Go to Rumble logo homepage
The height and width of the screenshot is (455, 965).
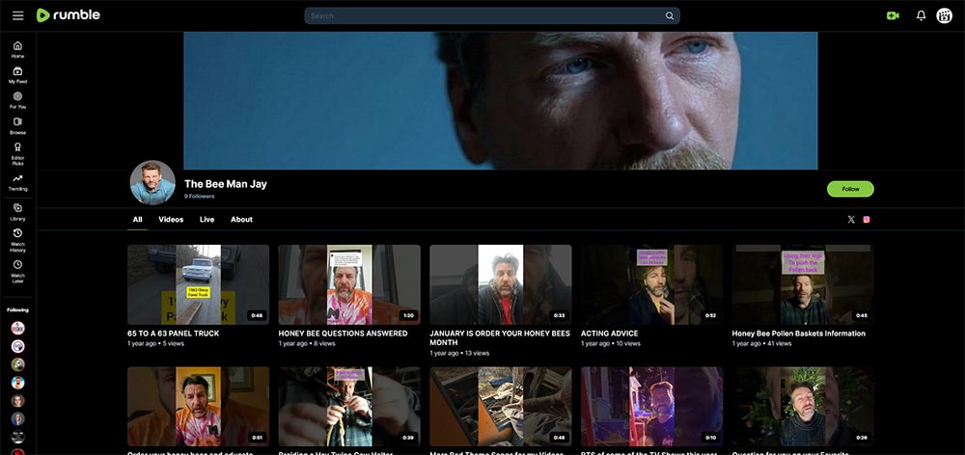[69, 15]
